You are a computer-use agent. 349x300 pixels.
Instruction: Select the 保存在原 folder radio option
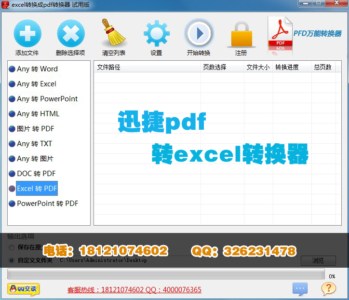click(12, 247)
